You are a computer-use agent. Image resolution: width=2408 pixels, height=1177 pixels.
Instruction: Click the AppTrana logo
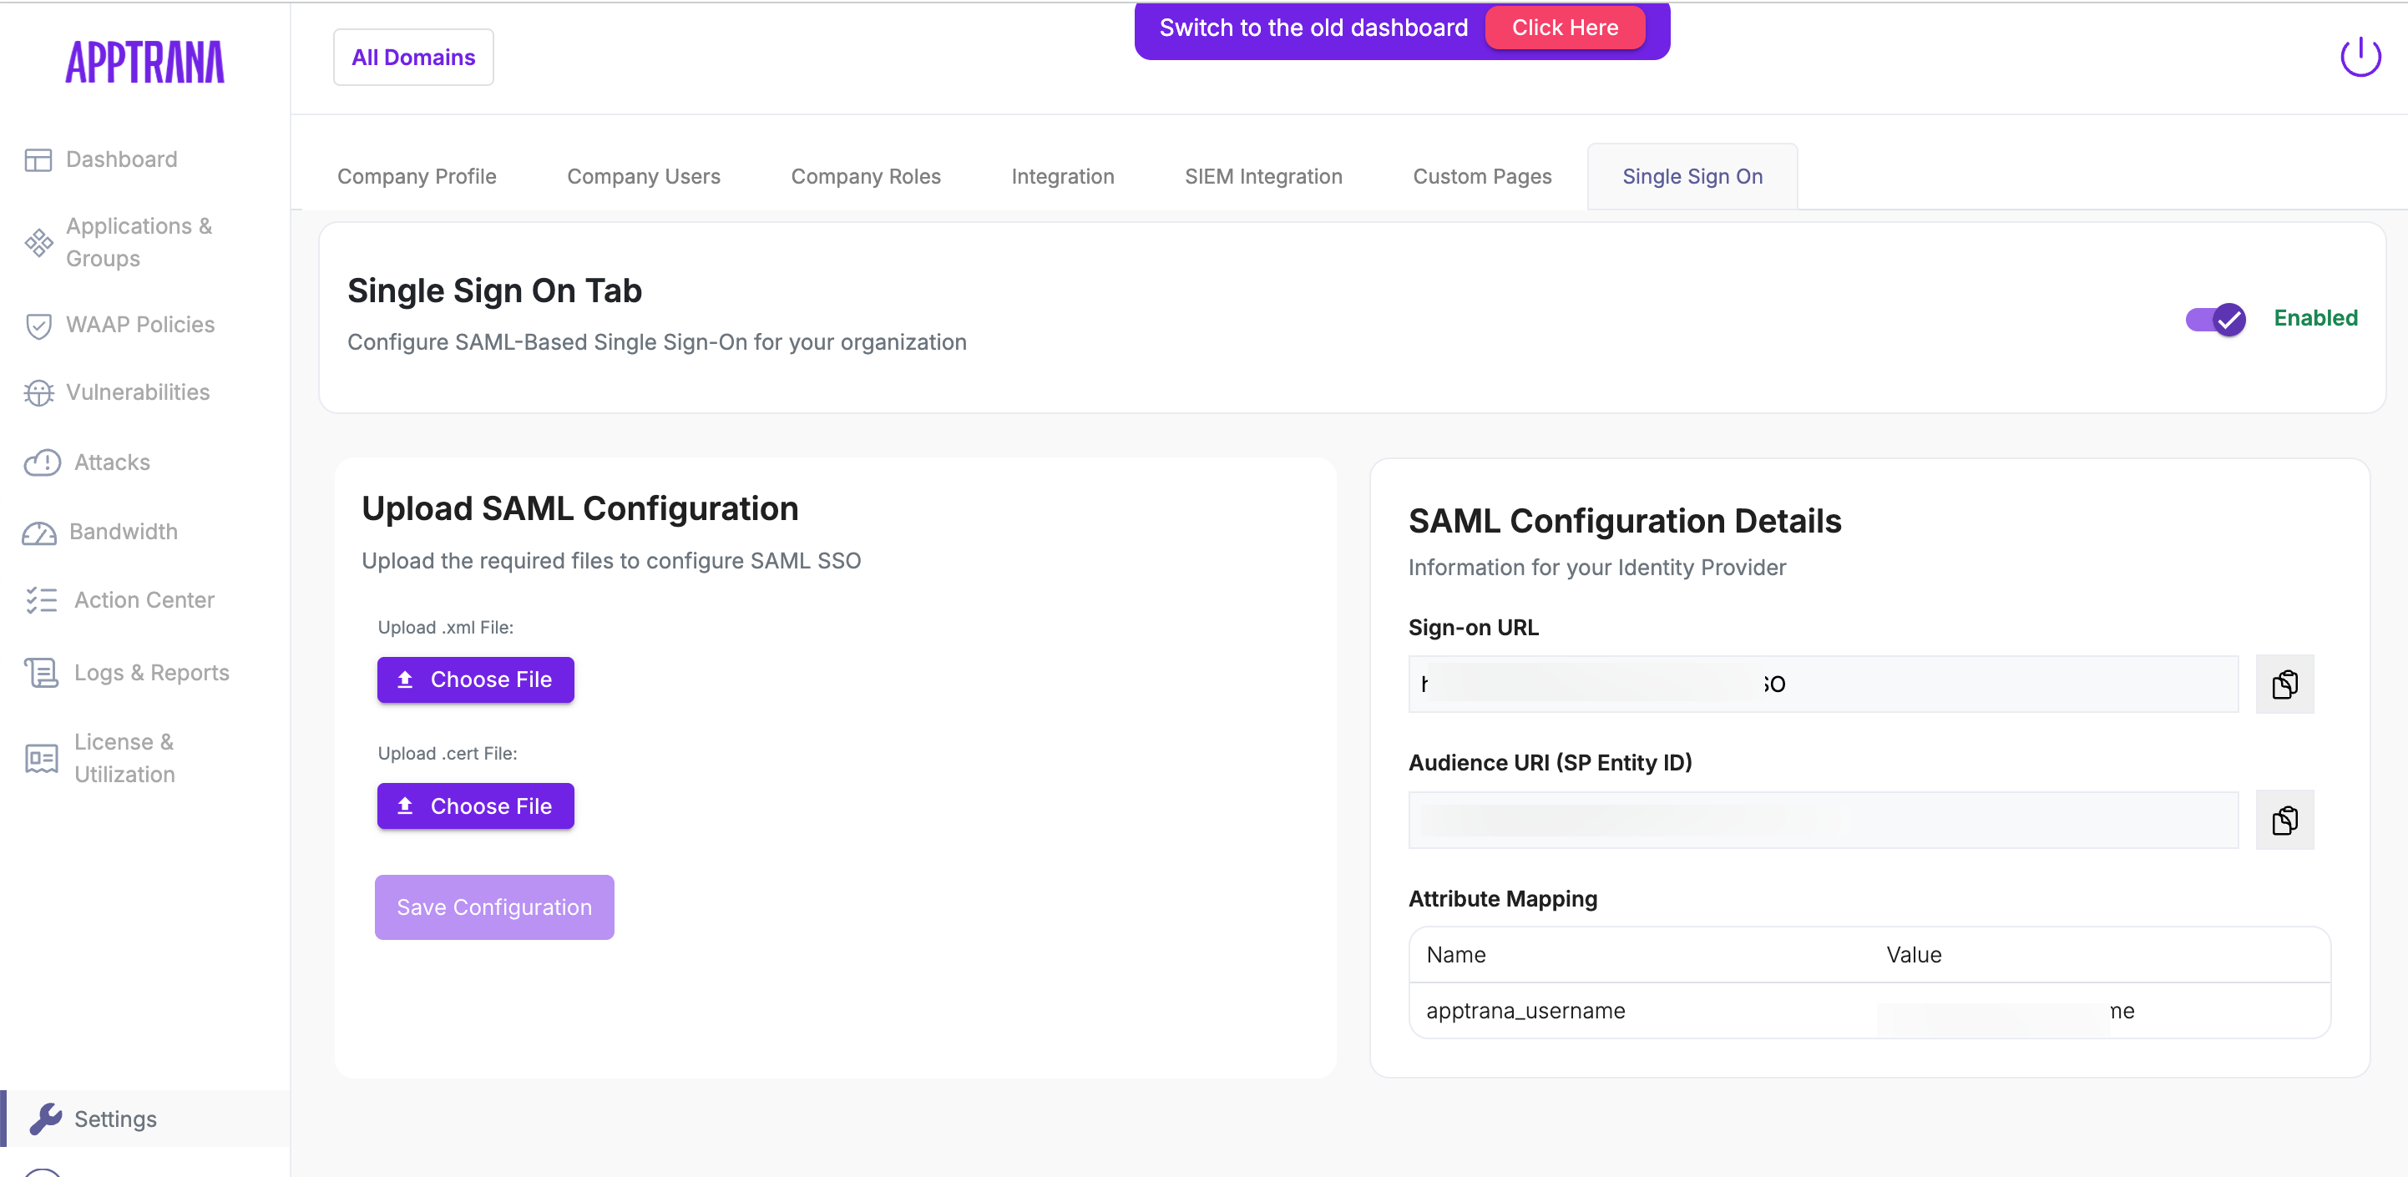point(145,62)
